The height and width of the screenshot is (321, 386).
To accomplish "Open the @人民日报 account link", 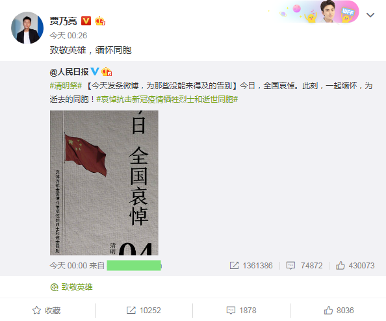I will [69, 72].
